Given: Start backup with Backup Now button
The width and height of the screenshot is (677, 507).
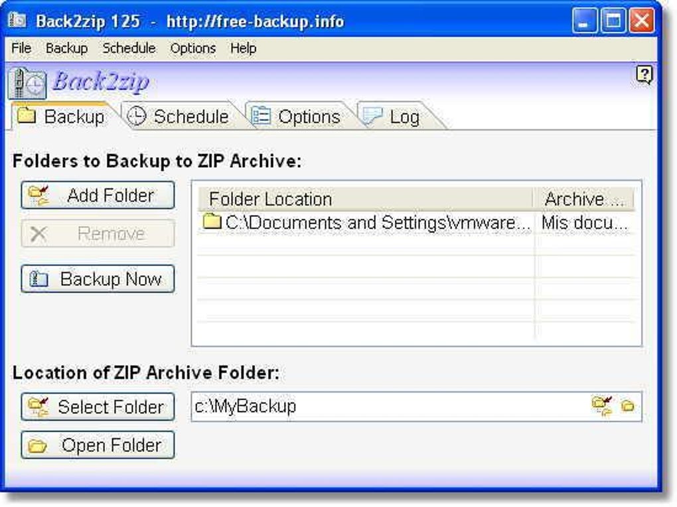Looking at the screenshot, I should coord(98,279).
